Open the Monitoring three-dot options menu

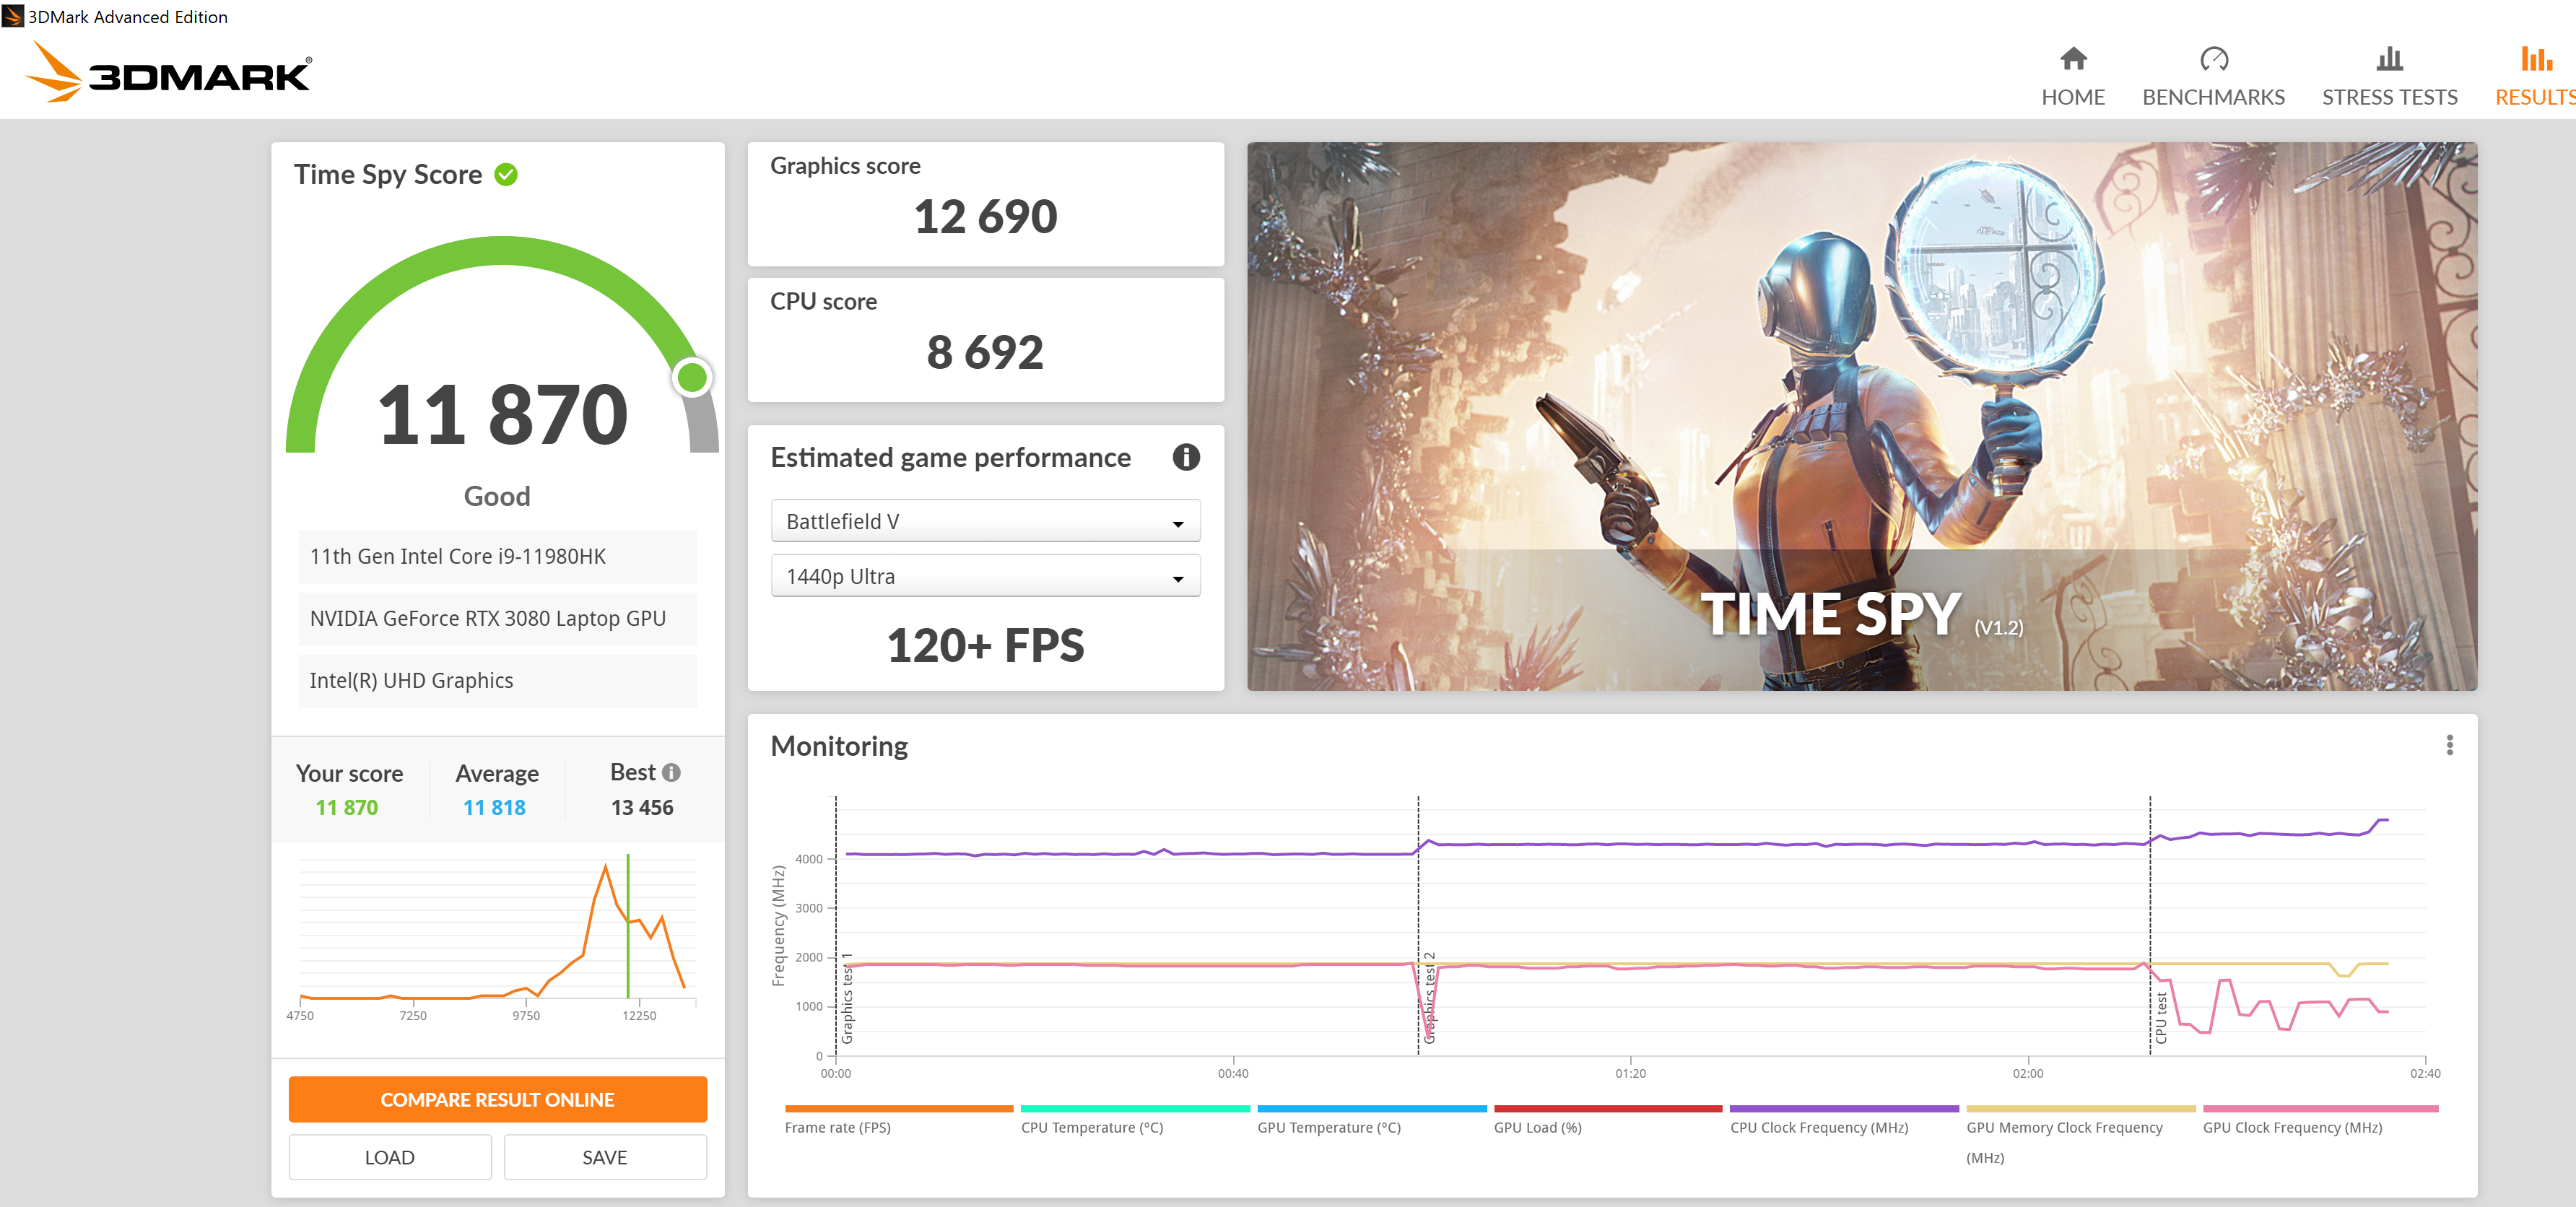(x=2449, y=745)
